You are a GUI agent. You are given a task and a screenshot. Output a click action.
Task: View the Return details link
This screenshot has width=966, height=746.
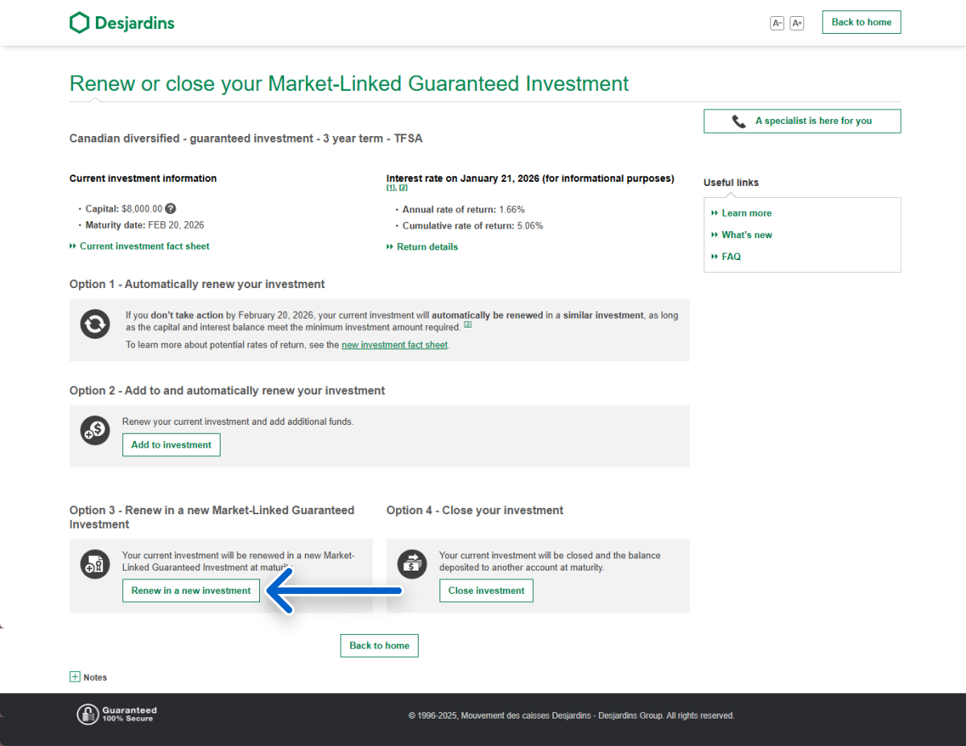(427, 247)
